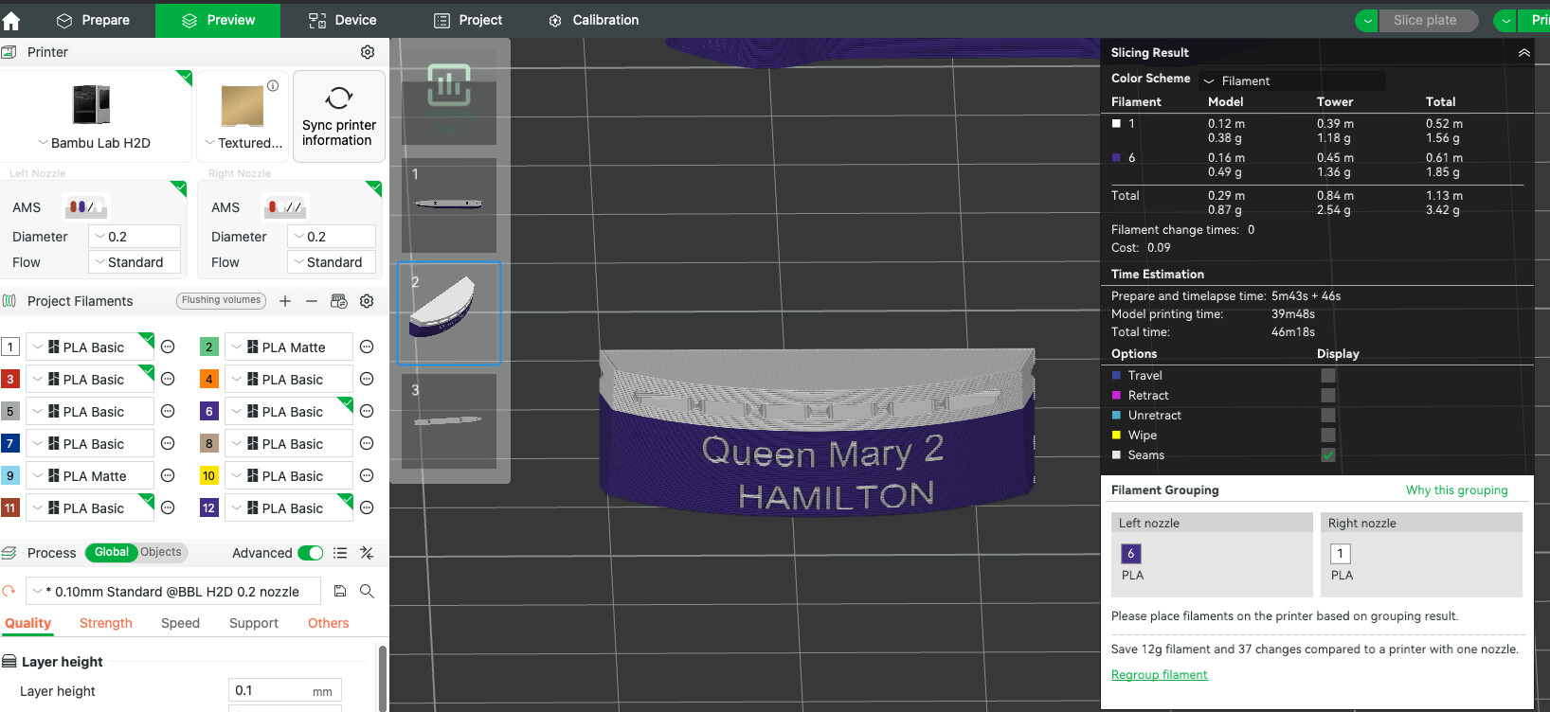Screen dimensions: 1550x712
Task: Toggle Advanced mode switch
Action: pos(311,553)
